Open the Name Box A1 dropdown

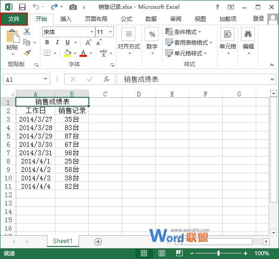pyautogui.click(x=46, y=79)
